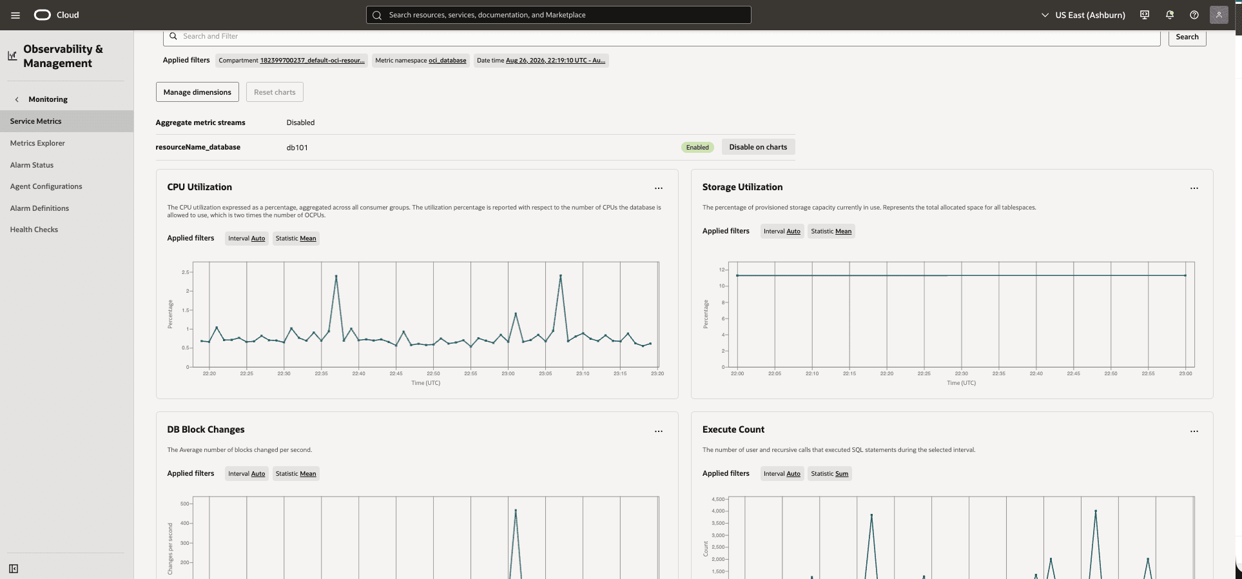Open the Help question mark icon
Screen dimensions: 1242x579
click(1194, 15)
